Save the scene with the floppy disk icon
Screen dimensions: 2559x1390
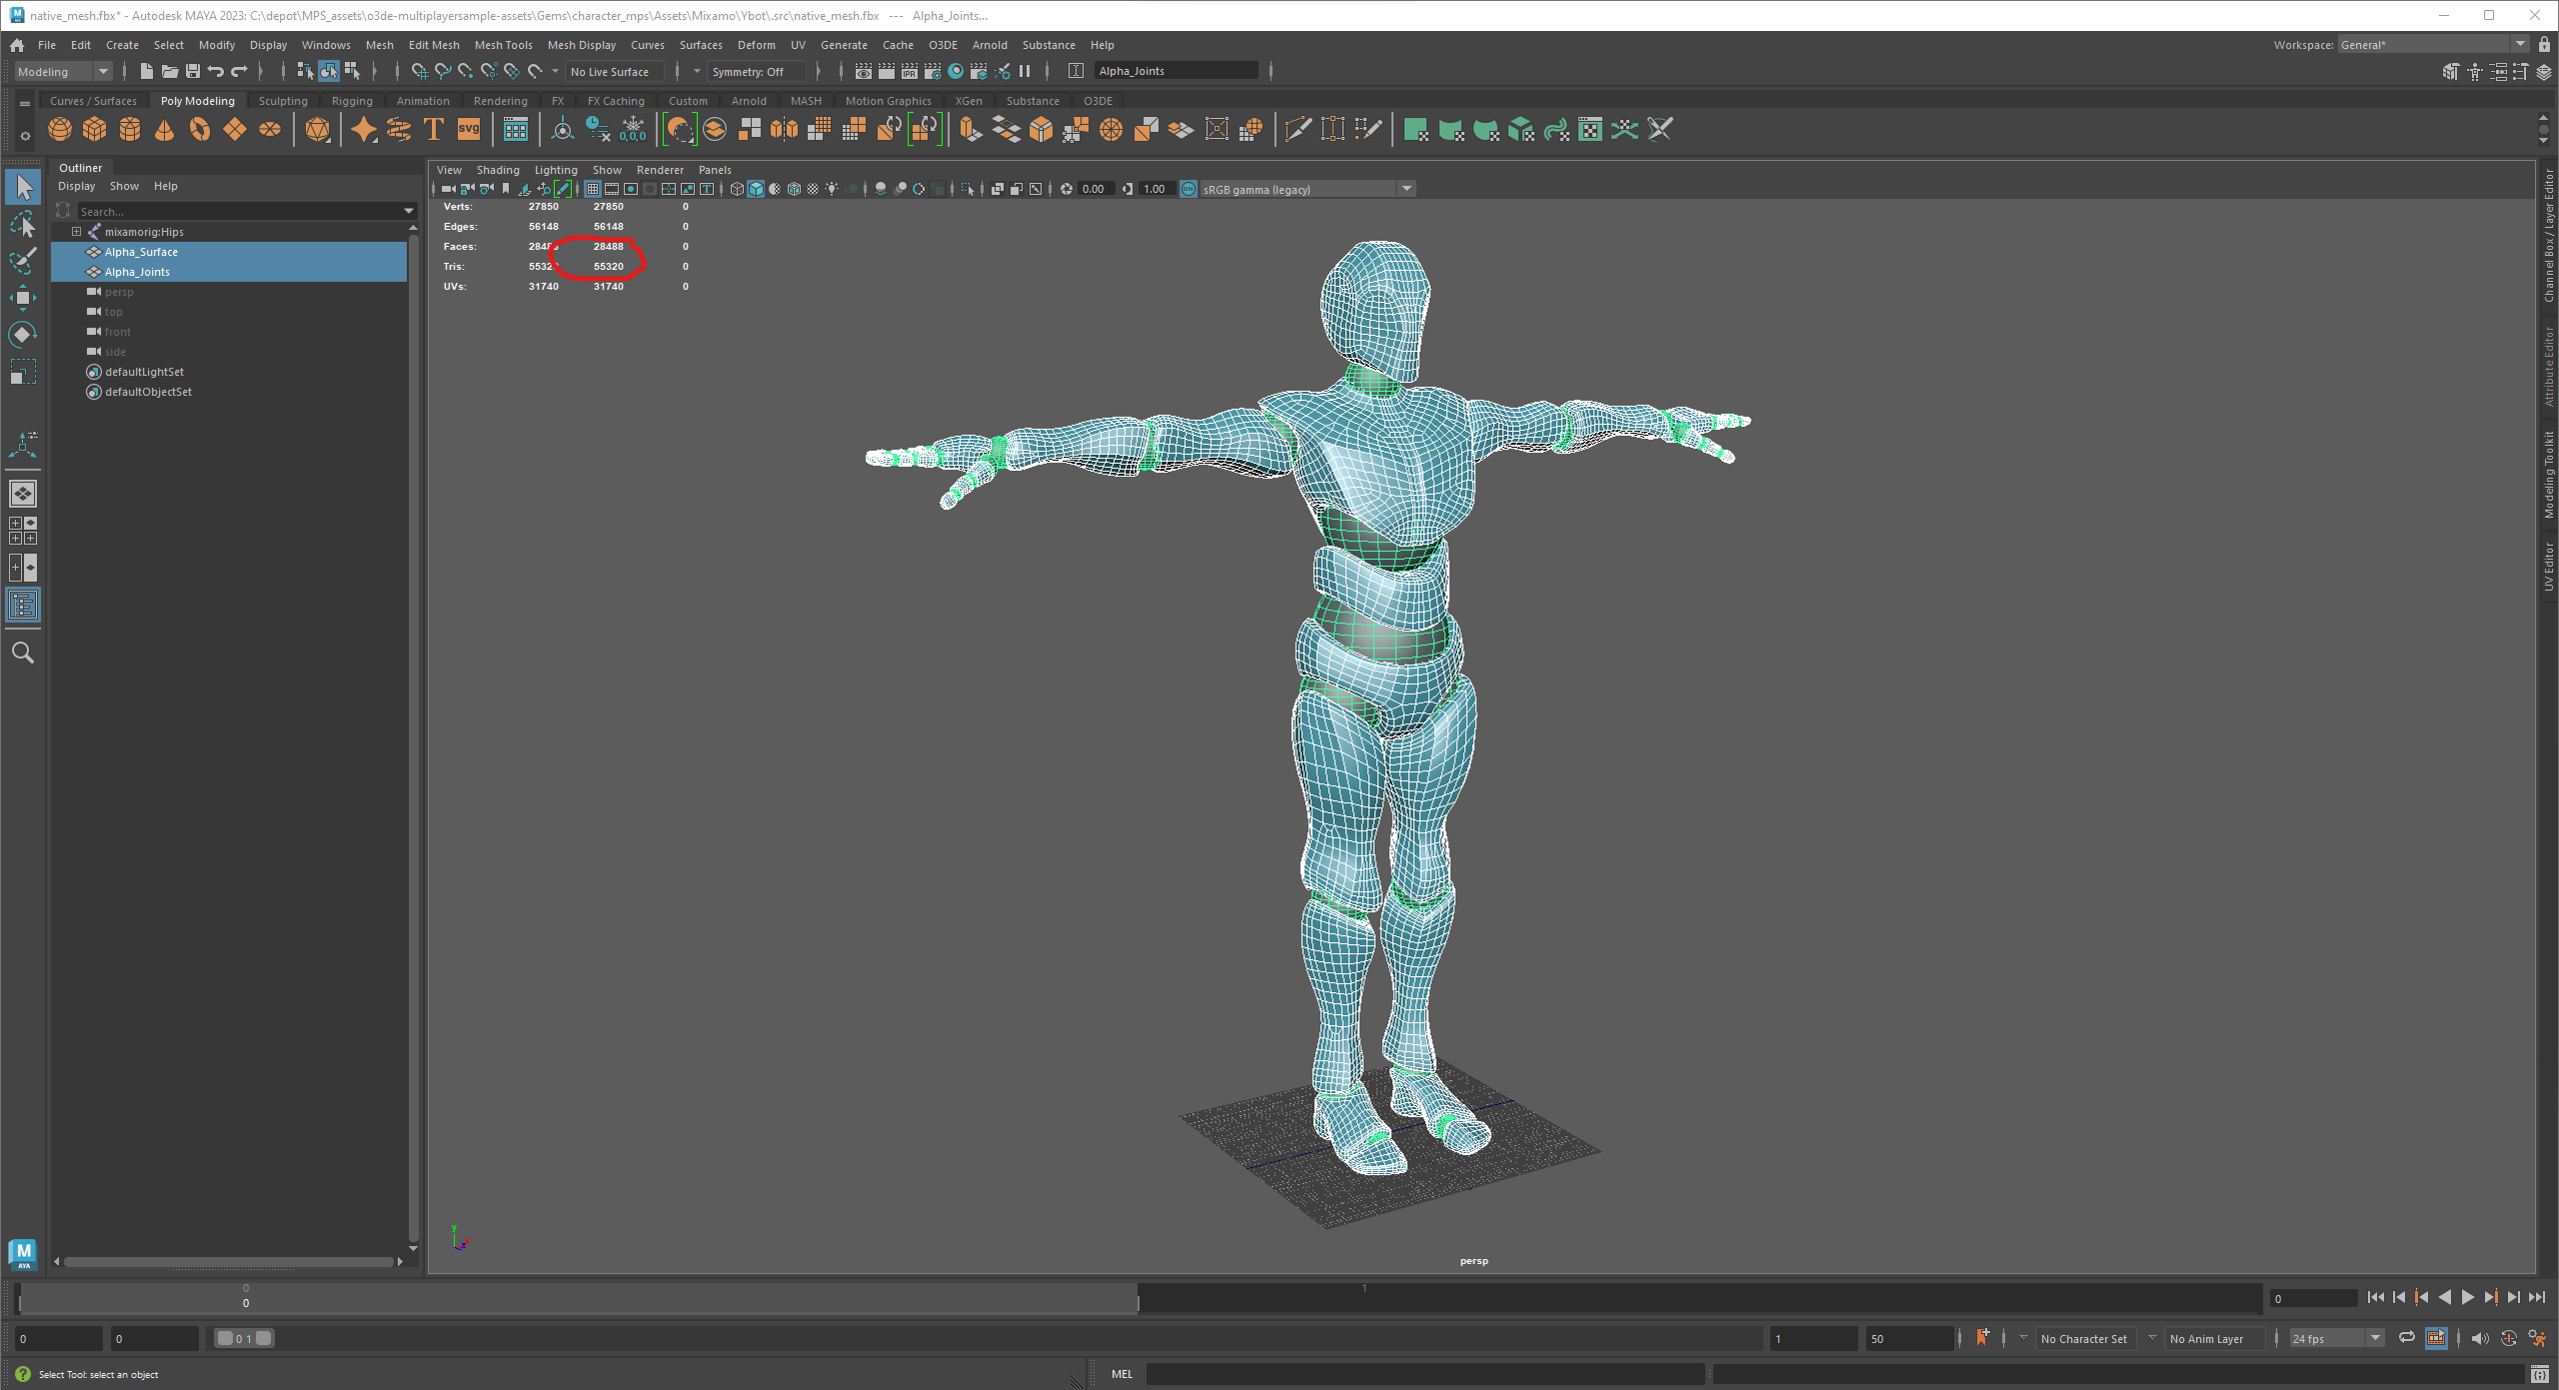193,71
